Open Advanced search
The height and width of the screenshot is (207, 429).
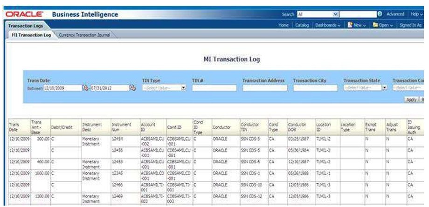[395, 14]
